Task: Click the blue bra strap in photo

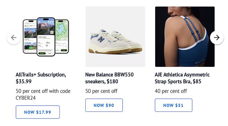Action: click(x=193, y=29)
